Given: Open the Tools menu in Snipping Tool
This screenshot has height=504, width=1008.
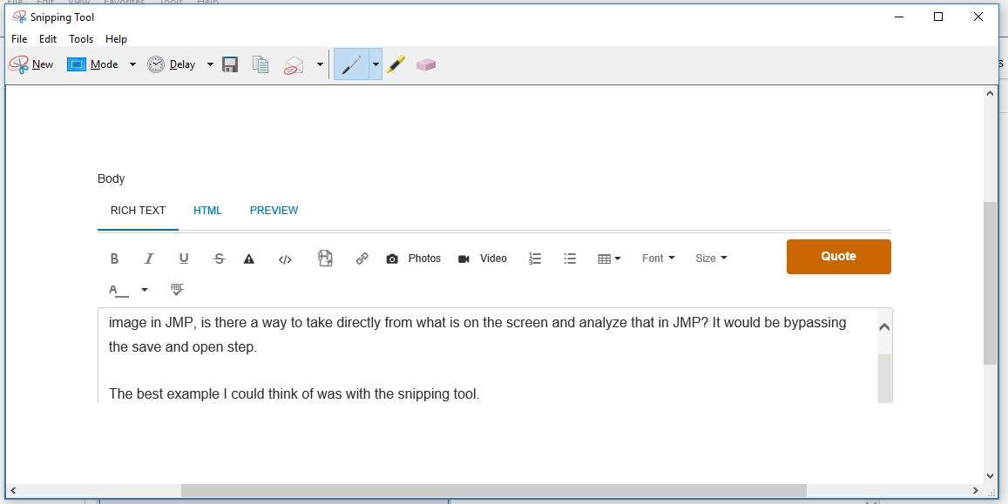Looking at the screenshot, I should tap(80, 38).
